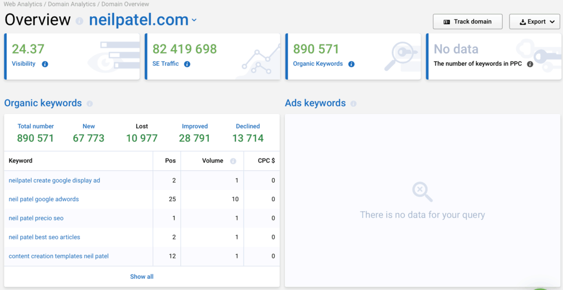
Task: Click the 24.37 visibility value
Action: coord(28,49)
